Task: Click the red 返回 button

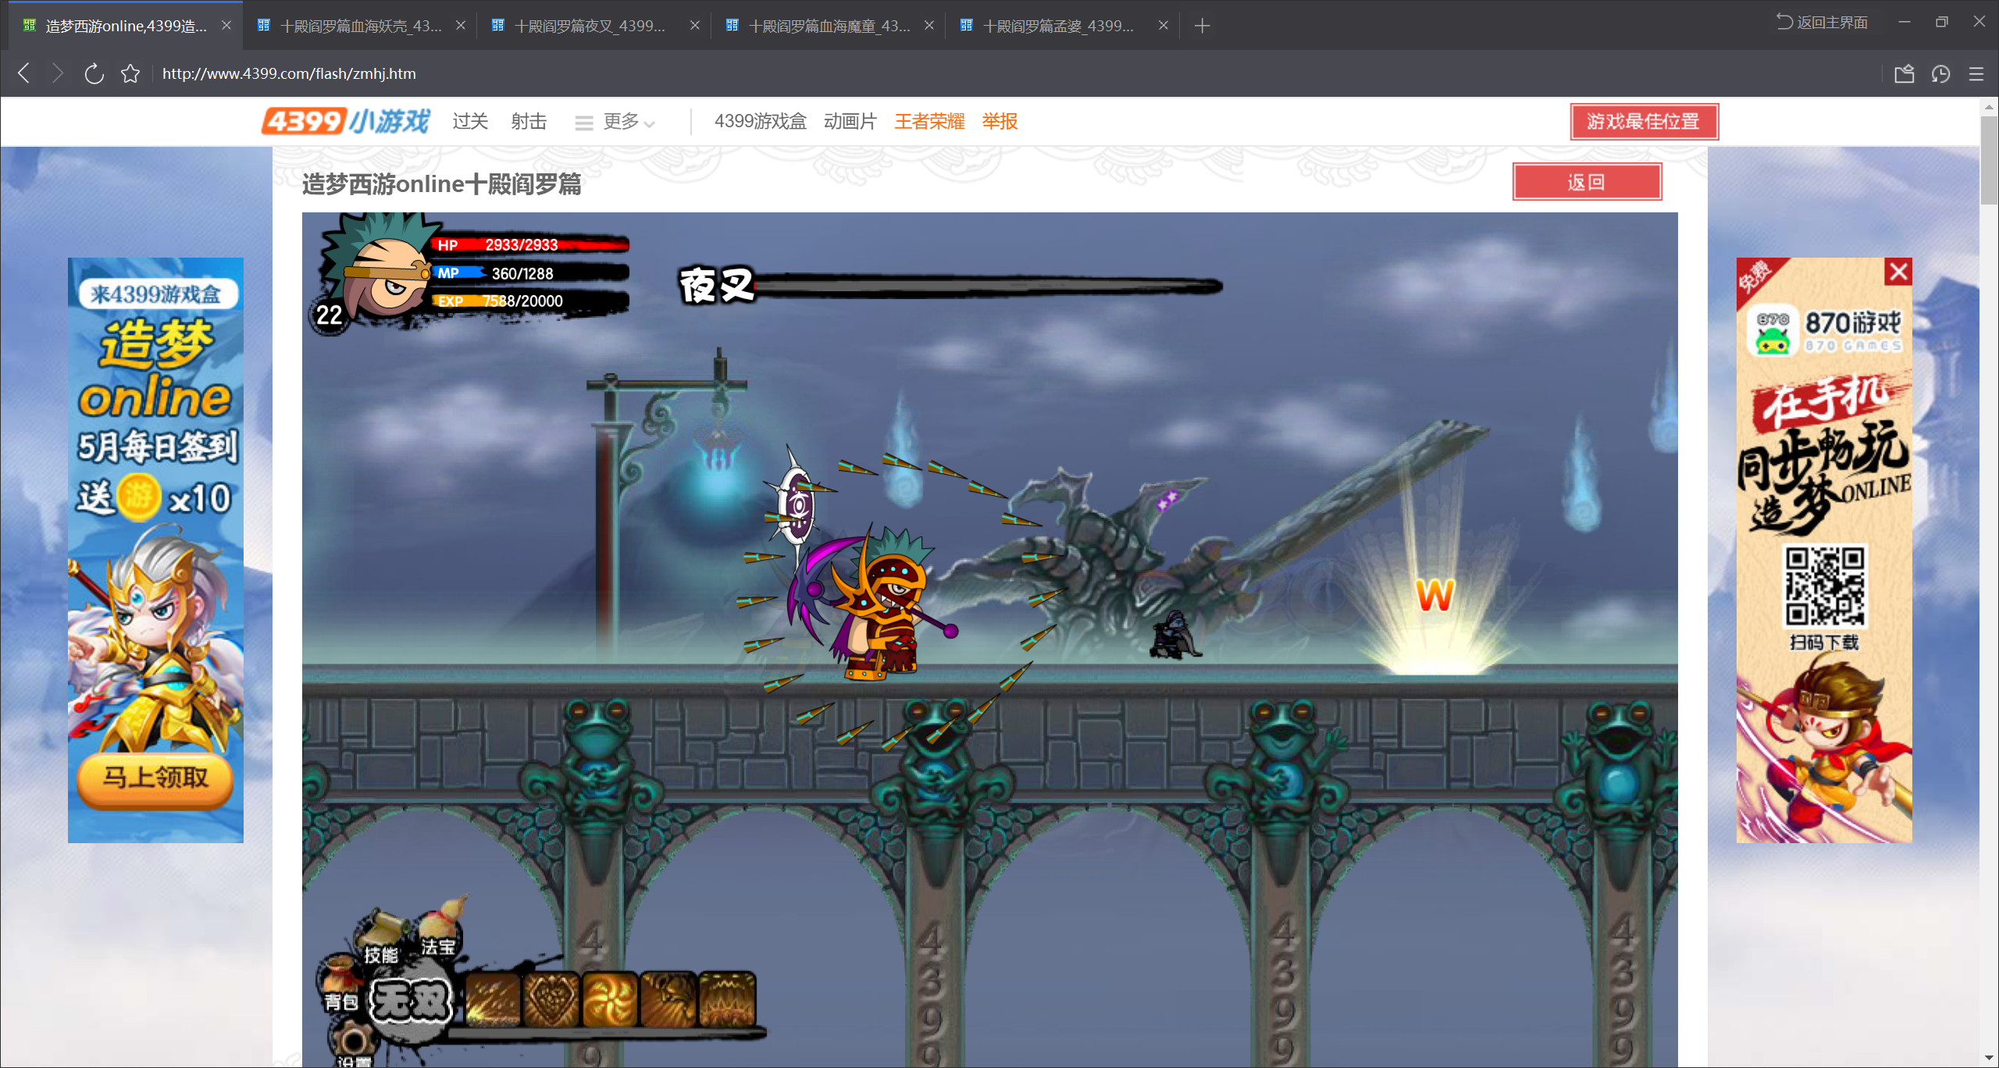Action: (x=1586, y=182)
